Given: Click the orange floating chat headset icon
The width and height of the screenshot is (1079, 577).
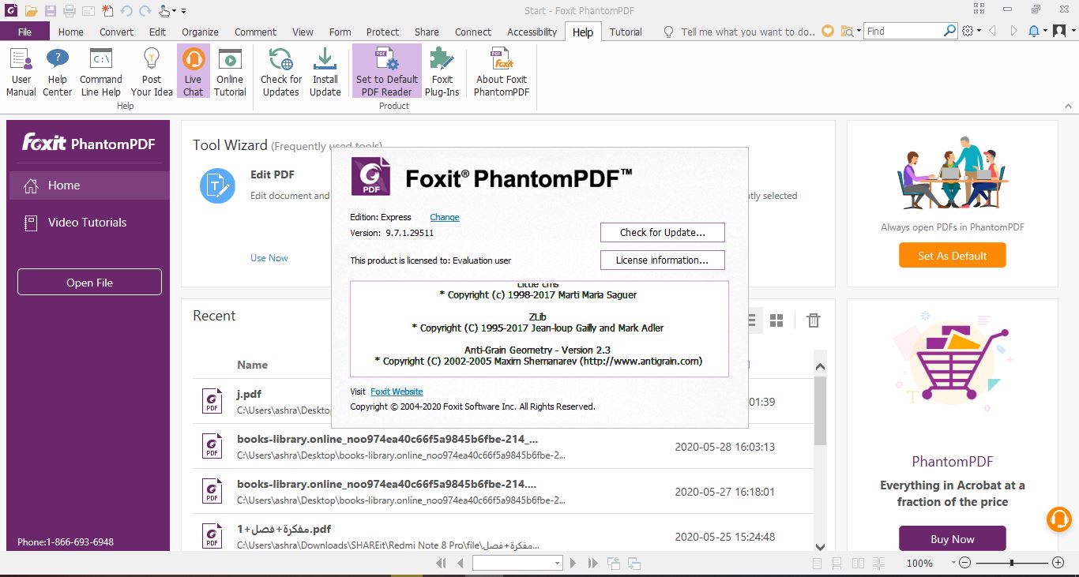Looking at the screenshot, I should pos(1059,518).
